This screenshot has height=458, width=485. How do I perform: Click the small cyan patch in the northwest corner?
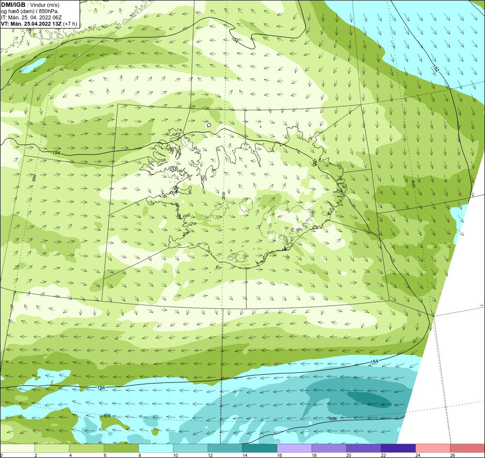click(33, 65)
